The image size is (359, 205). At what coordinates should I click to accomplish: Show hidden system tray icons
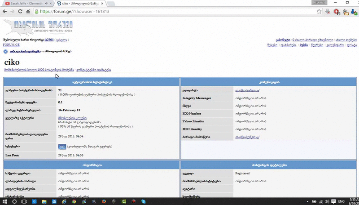pos(307,202)
